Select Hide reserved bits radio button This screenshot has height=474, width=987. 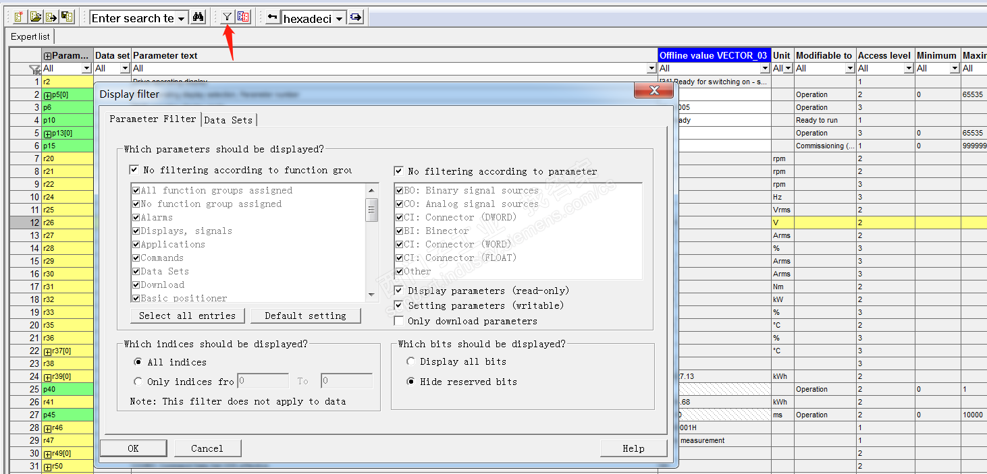(410, 382)
